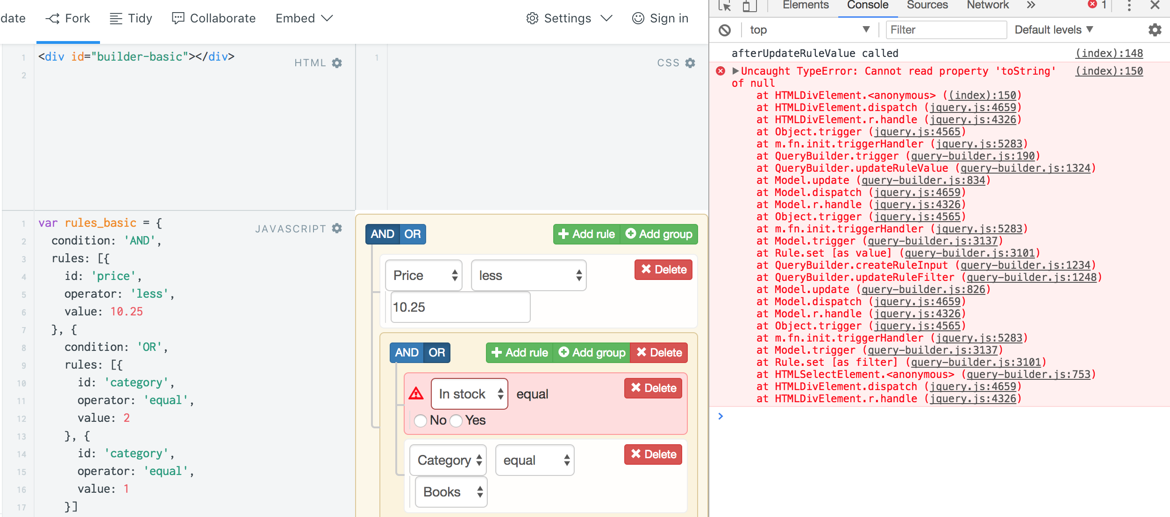This screenshot has height=517, width=1170.
Task: Select AND condition in root group
Action: pyautogui.click(x=383, y=234)
